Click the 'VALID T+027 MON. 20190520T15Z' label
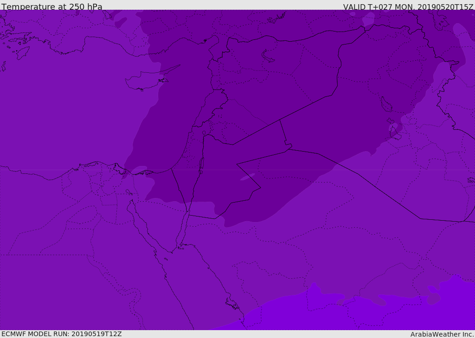 pos(408,6)
